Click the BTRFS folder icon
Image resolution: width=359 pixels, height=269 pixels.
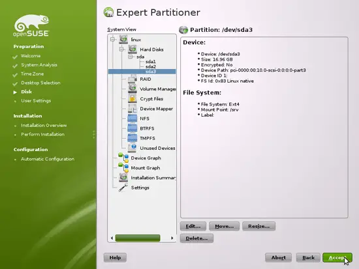pyautogui.click(x=133, y=128)
